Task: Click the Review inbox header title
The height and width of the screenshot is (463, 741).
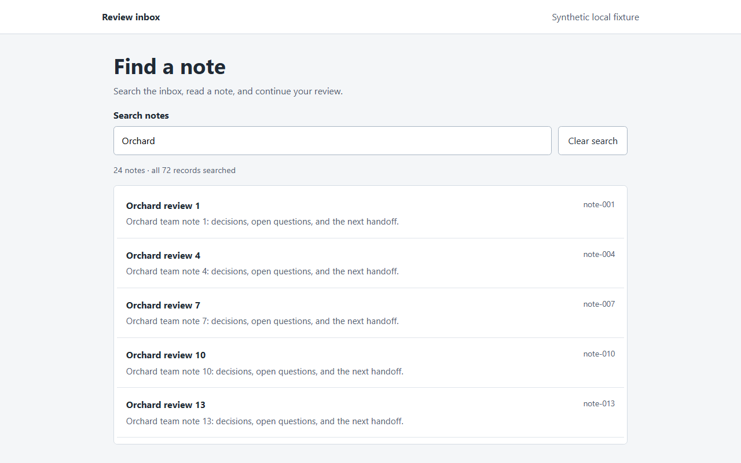Action: pos(131,17)
